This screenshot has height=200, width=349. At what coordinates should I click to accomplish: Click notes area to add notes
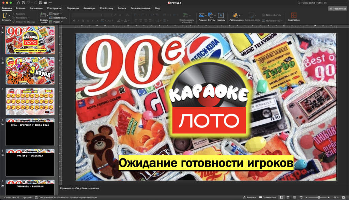tap(204, 188)
